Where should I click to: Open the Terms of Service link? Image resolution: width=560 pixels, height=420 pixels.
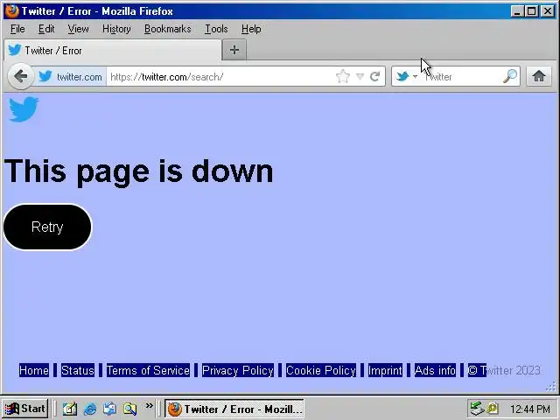[148, 370]
